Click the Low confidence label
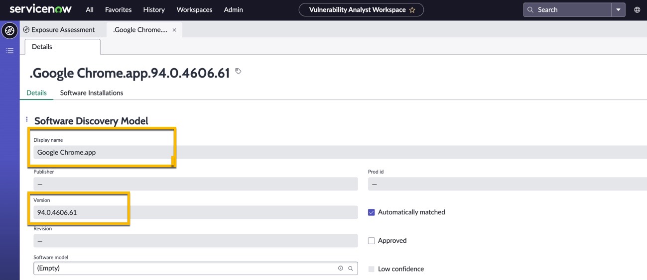 click(401, 269)
